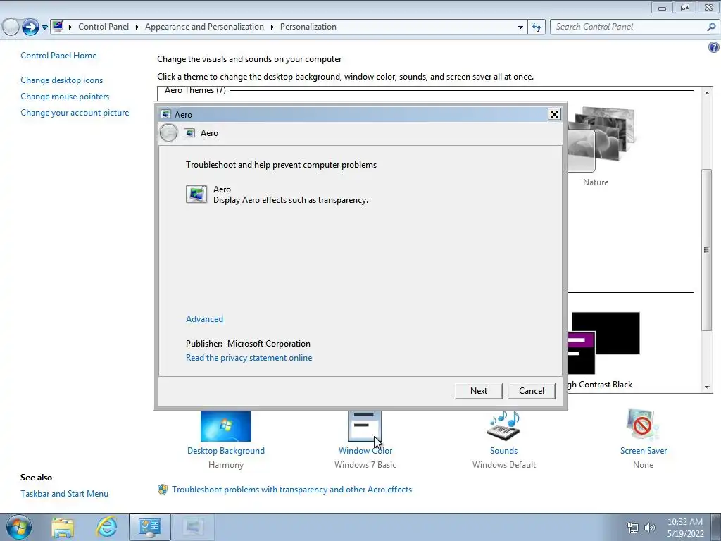Screen dimensions: 721x541
Task: Click the address bar computer icon
Action: point(58,26)
